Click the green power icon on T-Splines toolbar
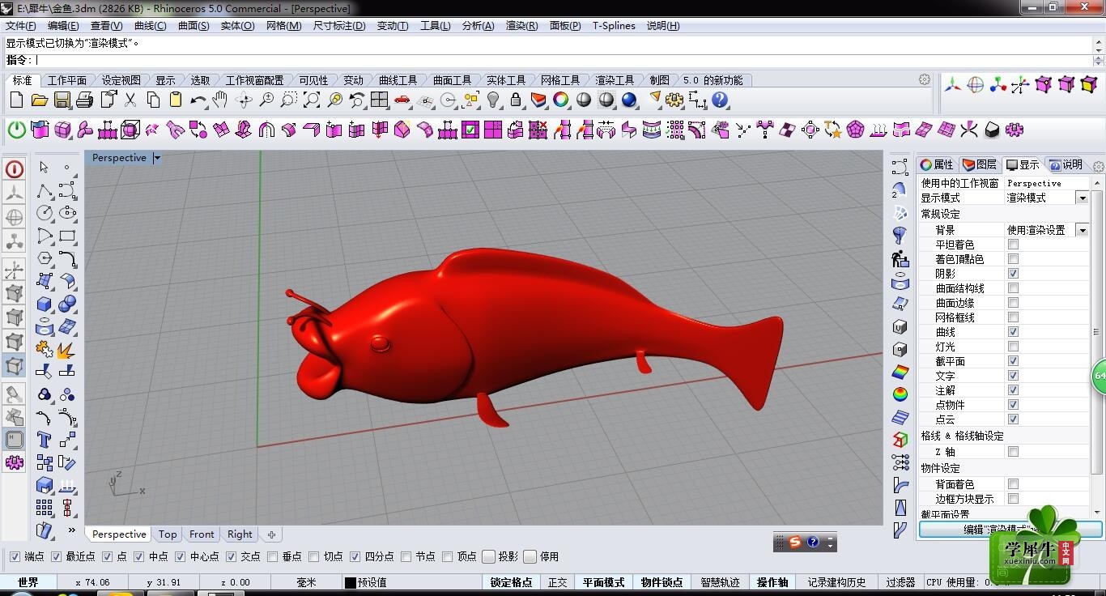Image resolution: width=1106 pixels, height=596 pixels. pyautogui.click(x=16, y=130)
